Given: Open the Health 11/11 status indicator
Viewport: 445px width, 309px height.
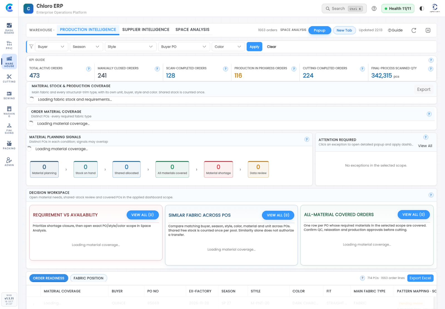Looking at the screenshot, I should coord(398,9).
